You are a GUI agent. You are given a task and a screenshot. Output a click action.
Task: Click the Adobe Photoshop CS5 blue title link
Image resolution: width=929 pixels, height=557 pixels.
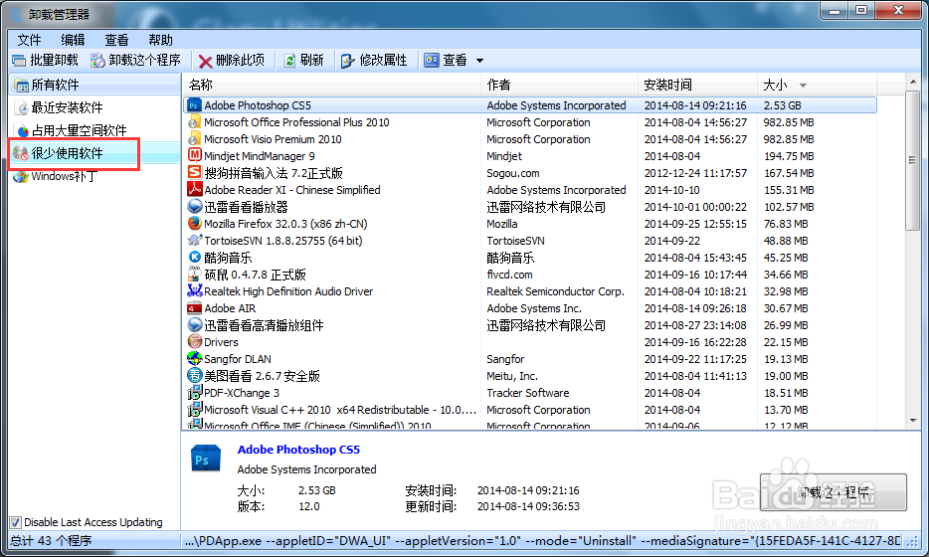[298, 450]
